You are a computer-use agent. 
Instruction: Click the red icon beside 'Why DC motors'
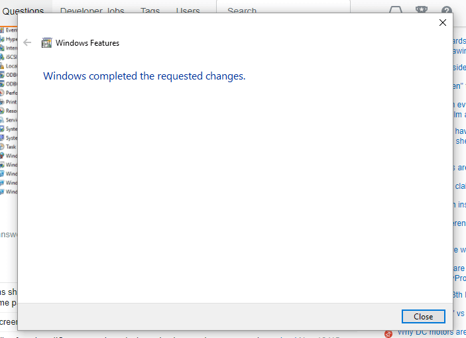point(388,334)
